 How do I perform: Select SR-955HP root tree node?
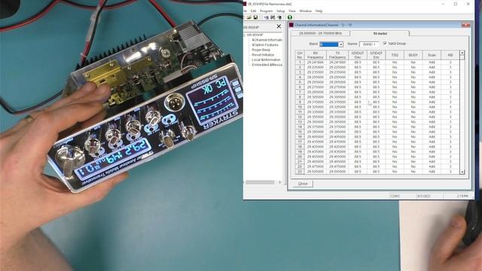tap(255, 35)
